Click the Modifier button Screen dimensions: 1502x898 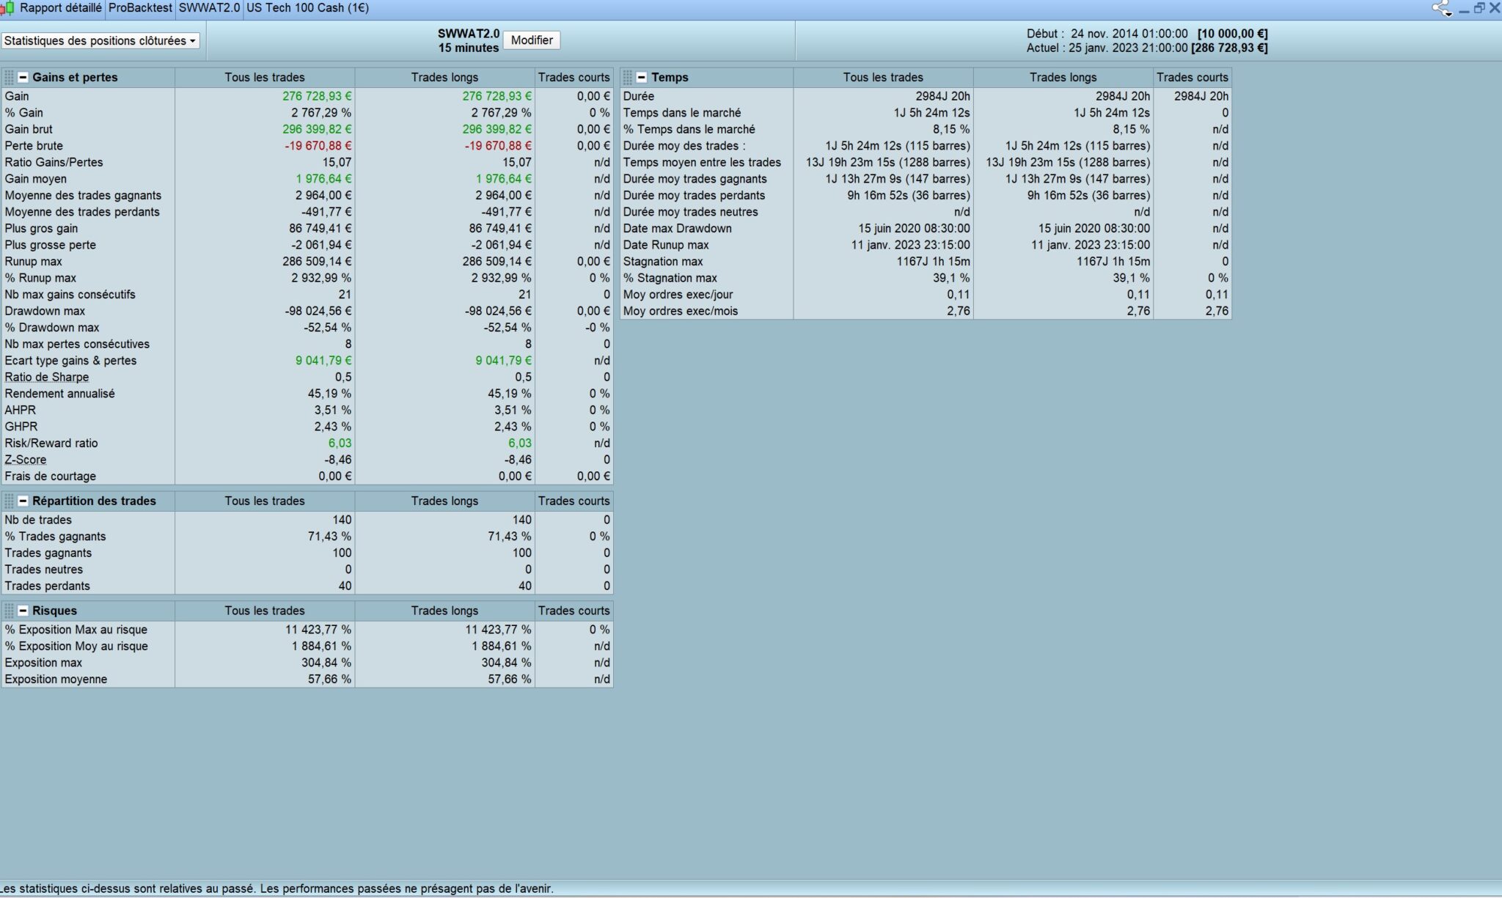532,40
